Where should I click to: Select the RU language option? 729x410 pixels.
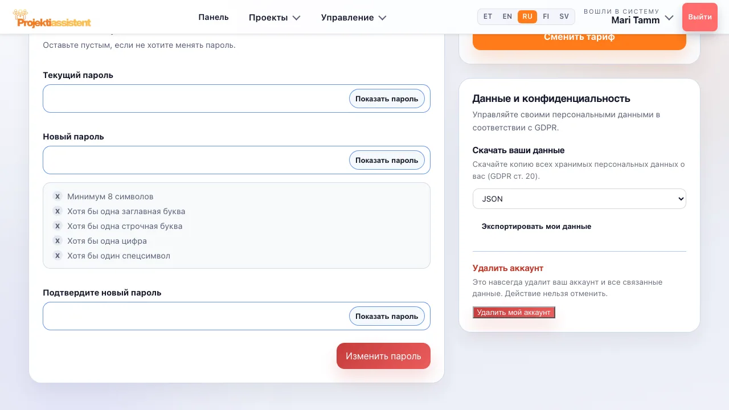527,17
